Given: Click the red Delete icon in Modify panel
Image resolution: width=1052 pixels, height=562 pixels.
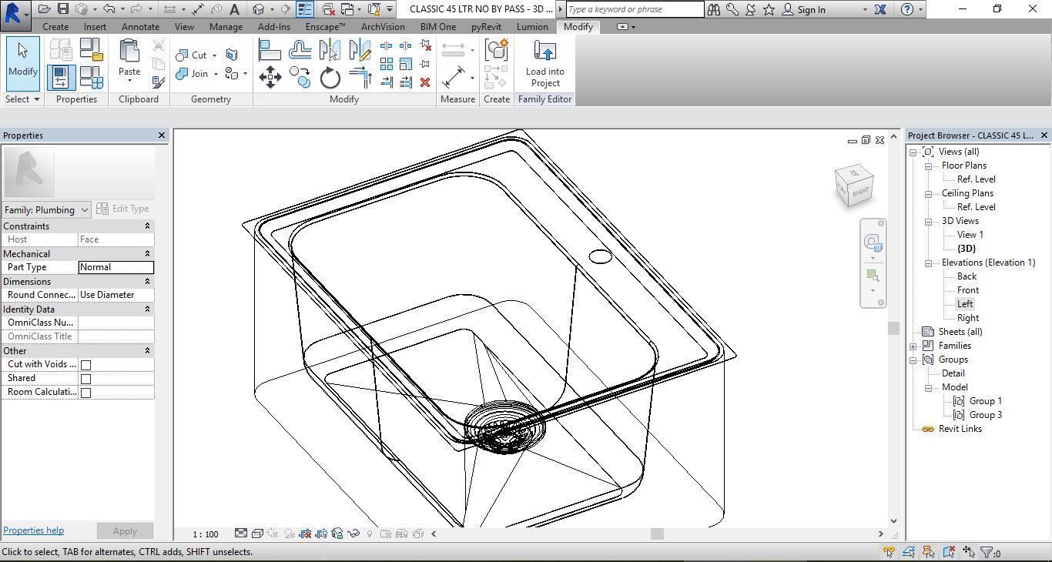Looking at the screenshot, I should (x=425, y=82).
